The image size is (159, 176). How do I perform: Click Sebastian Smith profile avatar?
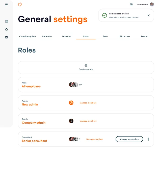click(152, 4)
